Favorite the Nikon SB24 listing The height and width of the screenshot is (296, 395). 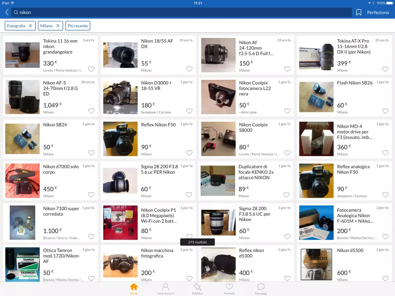point(91,153)
